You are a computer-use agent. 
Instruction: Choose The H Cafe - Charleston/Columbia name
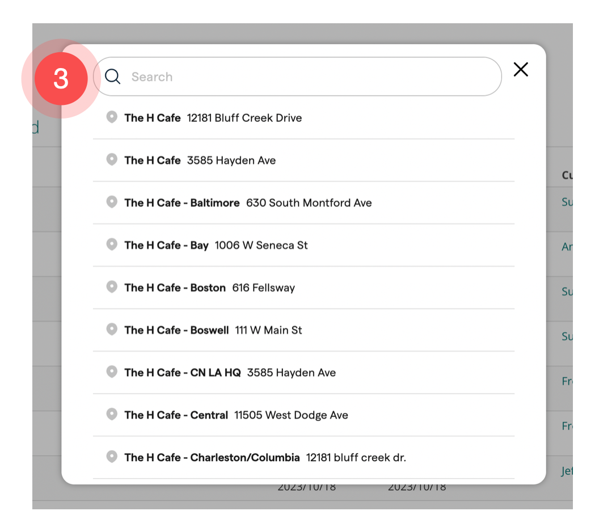pyautogui.click(x=212, y=458)
